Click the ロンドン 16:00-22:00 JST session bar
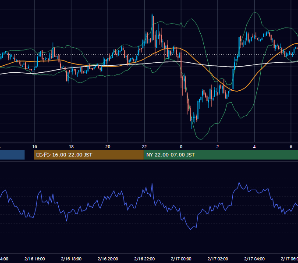The height and width of the screenshot is (263, 298). click(89, 155)
